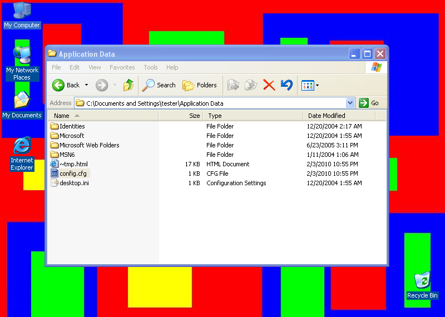This screenshot has width=445, height=317.
Task: Open the Search pane
Action: pyautogui.click(x=159, y=85)
